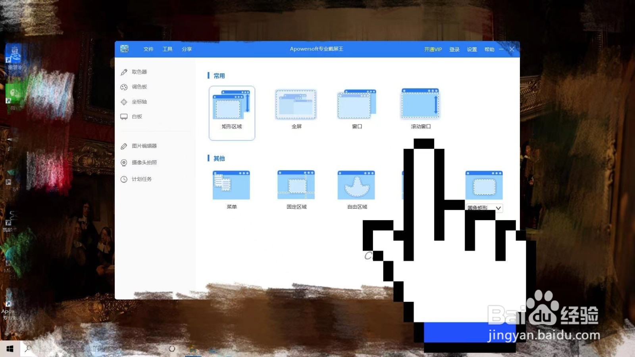Choose the 全屏 full screen capture
The height and width of the screenshot is (357, 635).
pyautogui.click(x=296, y=109)
